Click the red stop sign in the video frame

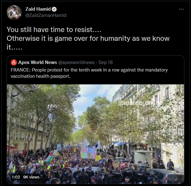pos(123,165)
